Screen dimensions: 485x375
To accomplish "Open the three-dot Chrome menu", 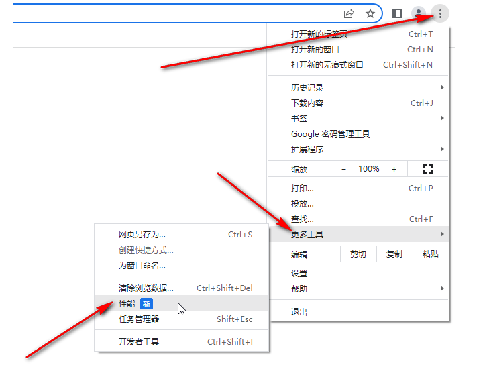I will click(440, 13).
